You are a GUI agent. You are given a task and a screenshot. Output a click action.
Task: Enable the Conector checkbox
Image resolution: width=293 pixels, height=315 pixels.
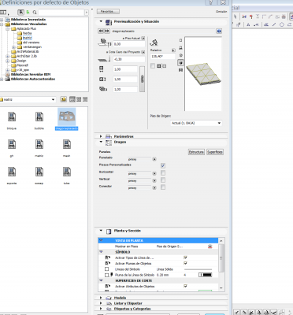163,187
